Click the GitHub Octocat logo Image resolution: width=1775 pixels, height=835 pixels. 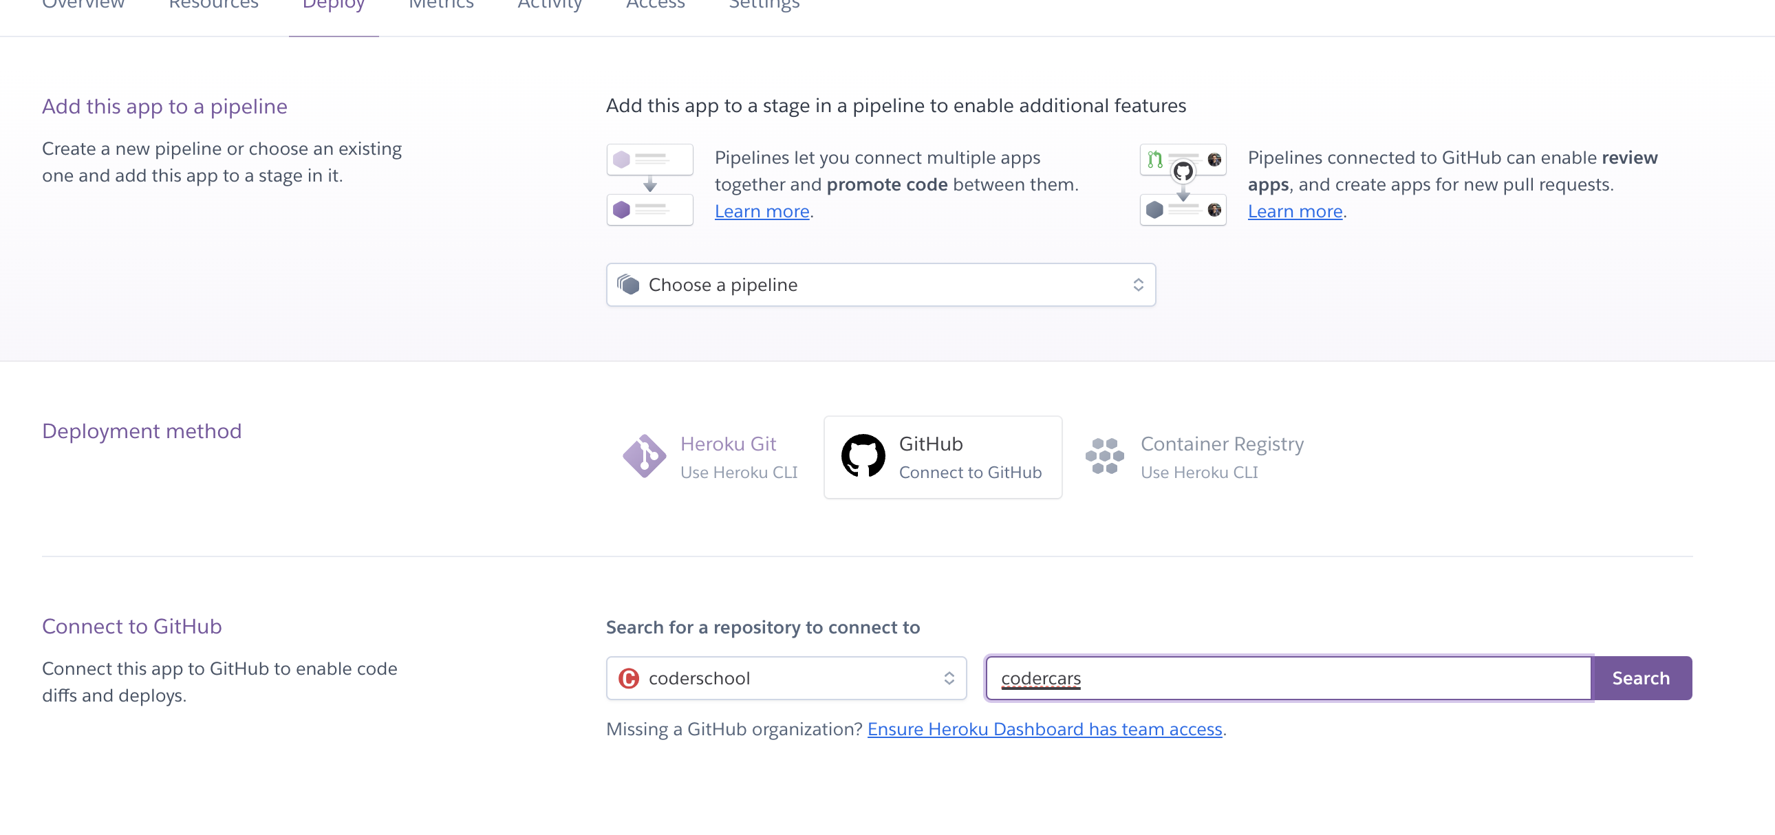pos(863,456)
